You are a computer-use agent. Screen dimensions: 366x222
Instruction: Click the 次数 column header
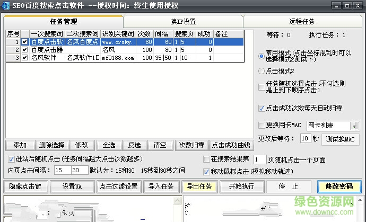pos(144,34)
